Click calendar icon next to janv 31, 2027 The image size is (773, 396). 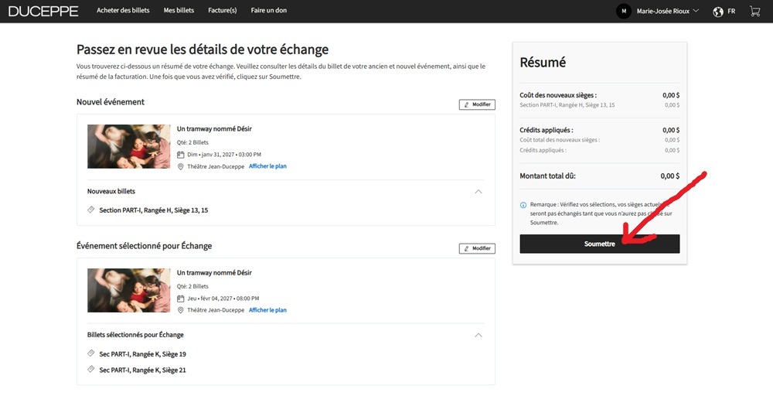(180, 155)
